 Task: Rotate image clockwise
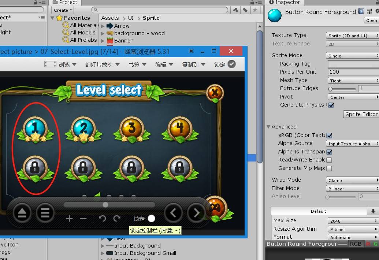(117, 219)
